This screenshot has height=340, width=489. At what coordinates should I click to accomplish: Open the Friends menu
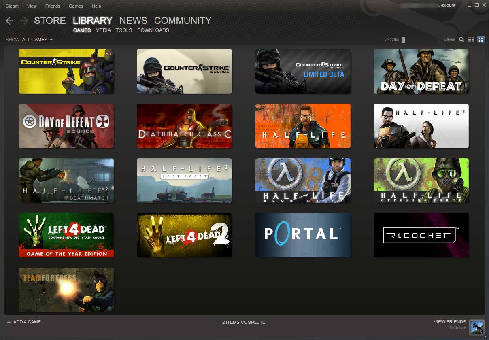point(53,6)
